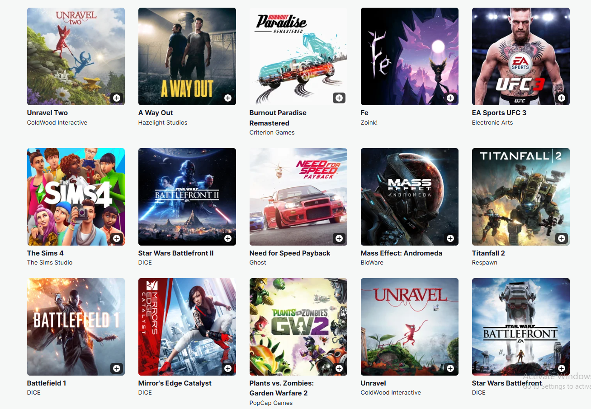Click the Battlefield 1 title text
This screenshot has height=409, width=591.
click(47, 383)
